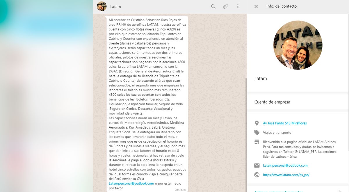Open Av José Pardo 513 Miraflores address

(x=285, y=123)
